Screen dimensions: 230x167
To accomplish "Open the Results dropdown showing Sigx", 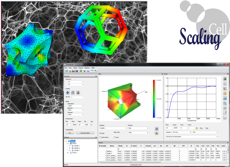I will pos(138,128).
